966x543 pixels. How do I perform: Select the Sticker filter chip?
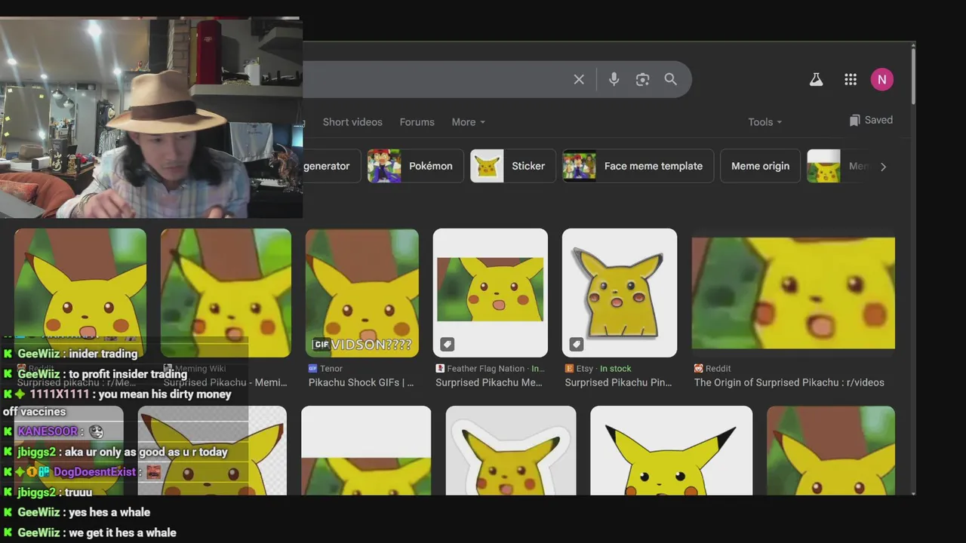pos(512,166)
